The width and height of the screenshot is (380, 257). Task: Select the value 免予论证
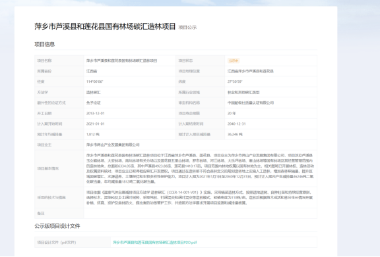(94, 103)
